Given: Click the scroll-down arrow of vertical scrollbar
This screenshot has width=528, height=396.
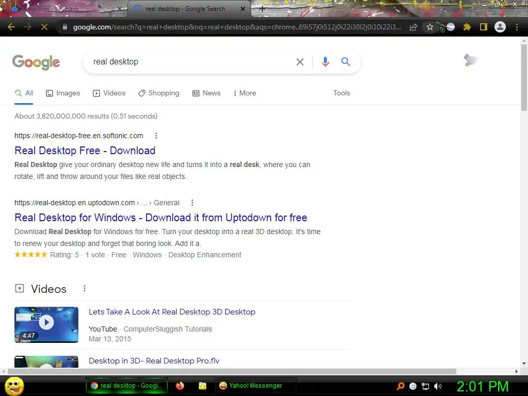Looking at the screenshot, I should (524, 364).
